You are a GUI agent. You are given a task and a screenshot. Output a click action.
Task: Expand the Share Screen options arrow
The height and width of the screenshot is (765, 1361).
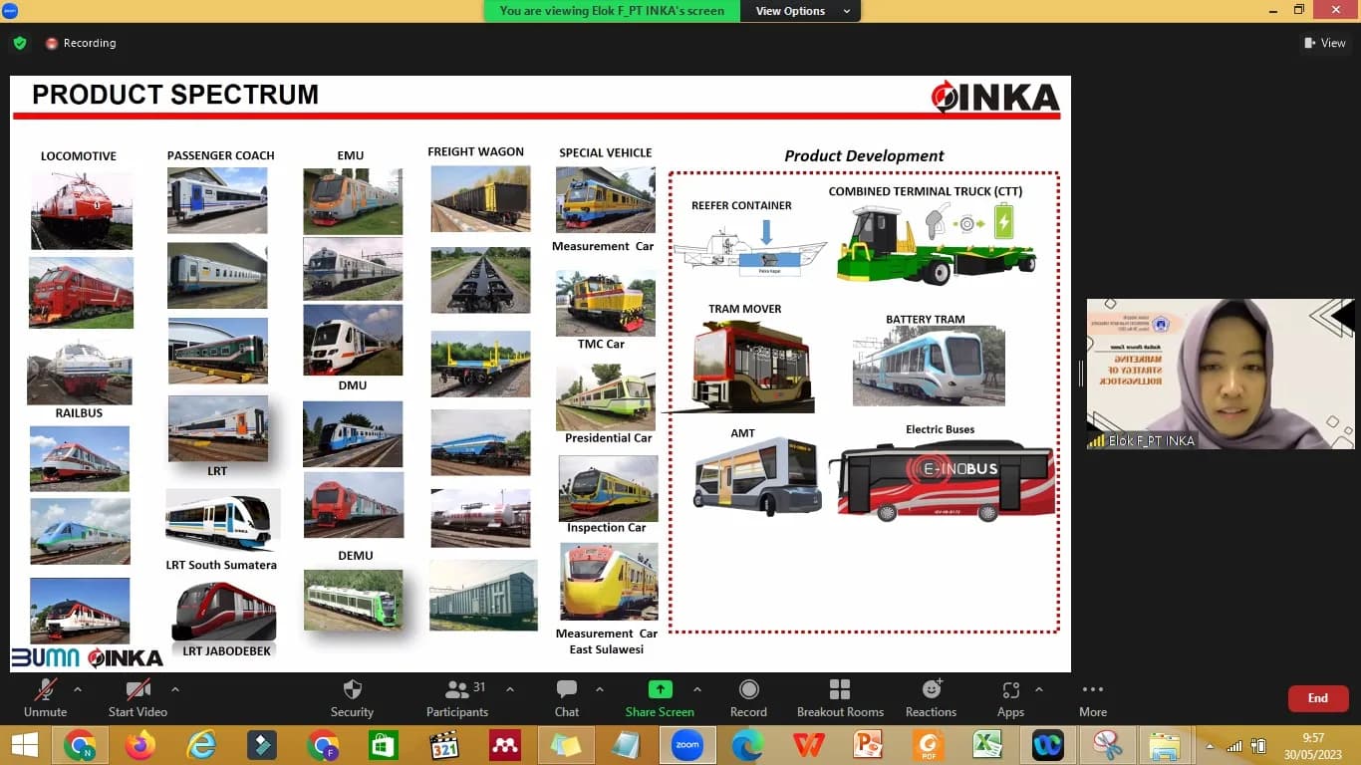tap(696, 689)
